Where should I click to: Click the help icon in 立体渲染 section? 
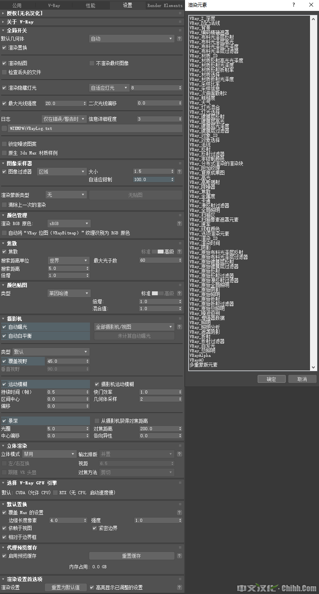pyautogui.click(x=179, y=454)
